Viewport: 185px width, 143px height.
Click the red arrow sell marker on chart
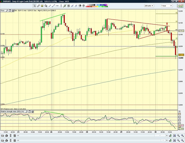pyautogui.click(x=167, y=24)
